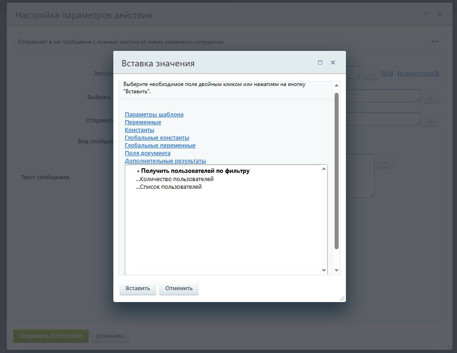Screen dimensions: 457x353
Task: Click list box scroll-up arrow
Action: (x=324, y=169)
